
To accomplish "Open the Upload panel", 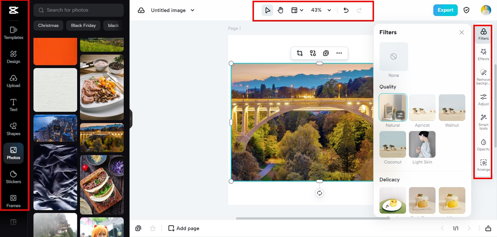I will click(13, 81).
